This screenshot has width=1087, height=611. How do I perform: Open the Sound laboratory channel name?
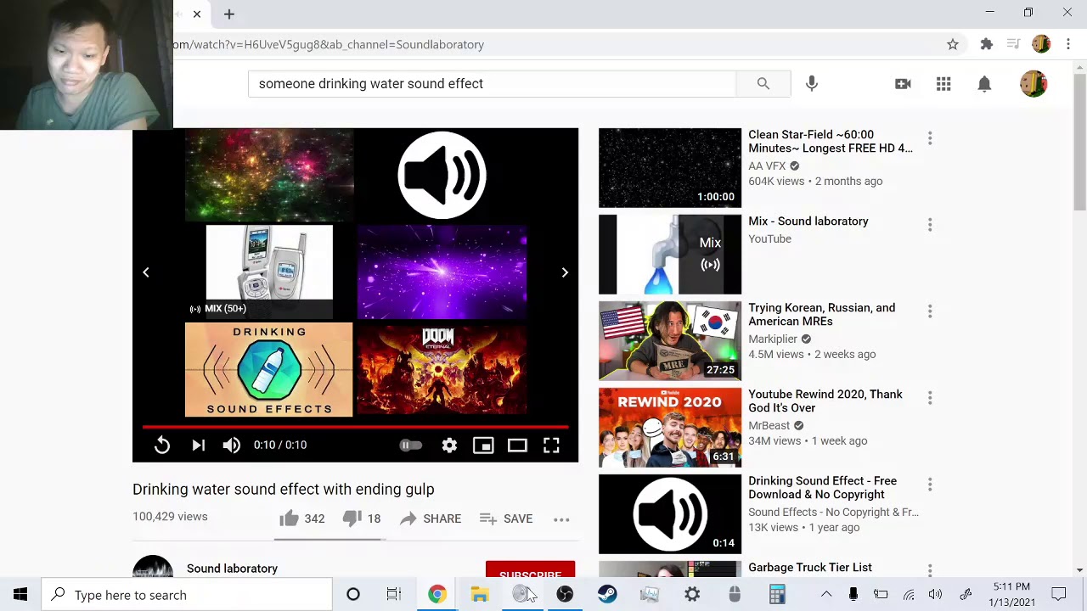(x=232, y=569)
